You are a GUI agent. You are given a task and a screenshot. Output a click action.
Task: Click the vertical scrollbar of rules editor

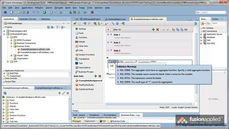coord(196,63)
